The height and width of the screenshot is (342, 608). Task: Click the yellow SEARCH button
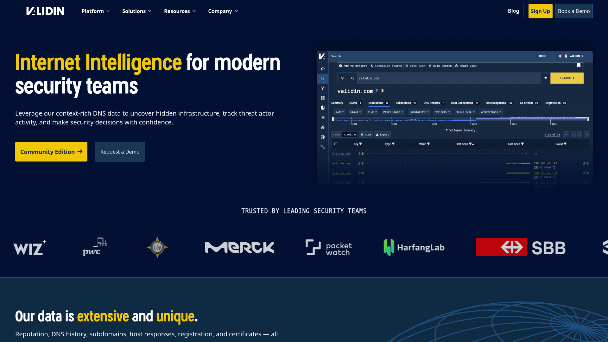[567, 78]
